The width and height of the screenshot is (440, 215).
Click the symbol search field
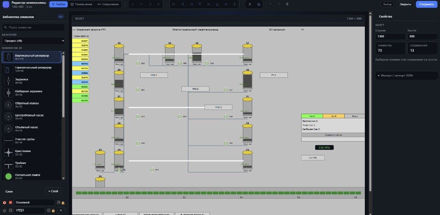[x=34, y=27]
